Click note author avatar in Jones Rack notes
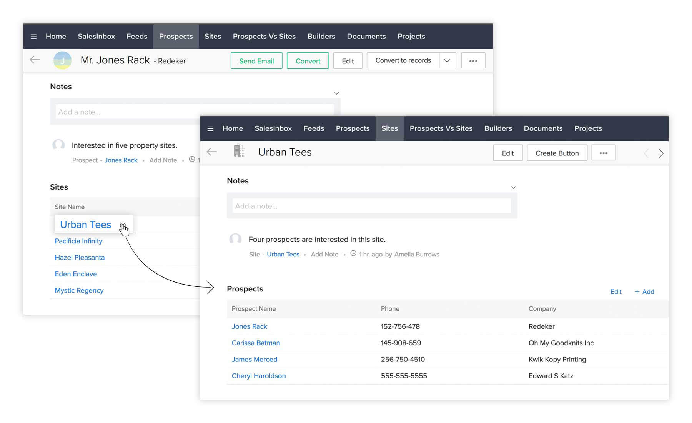 (x=58, y=145)
